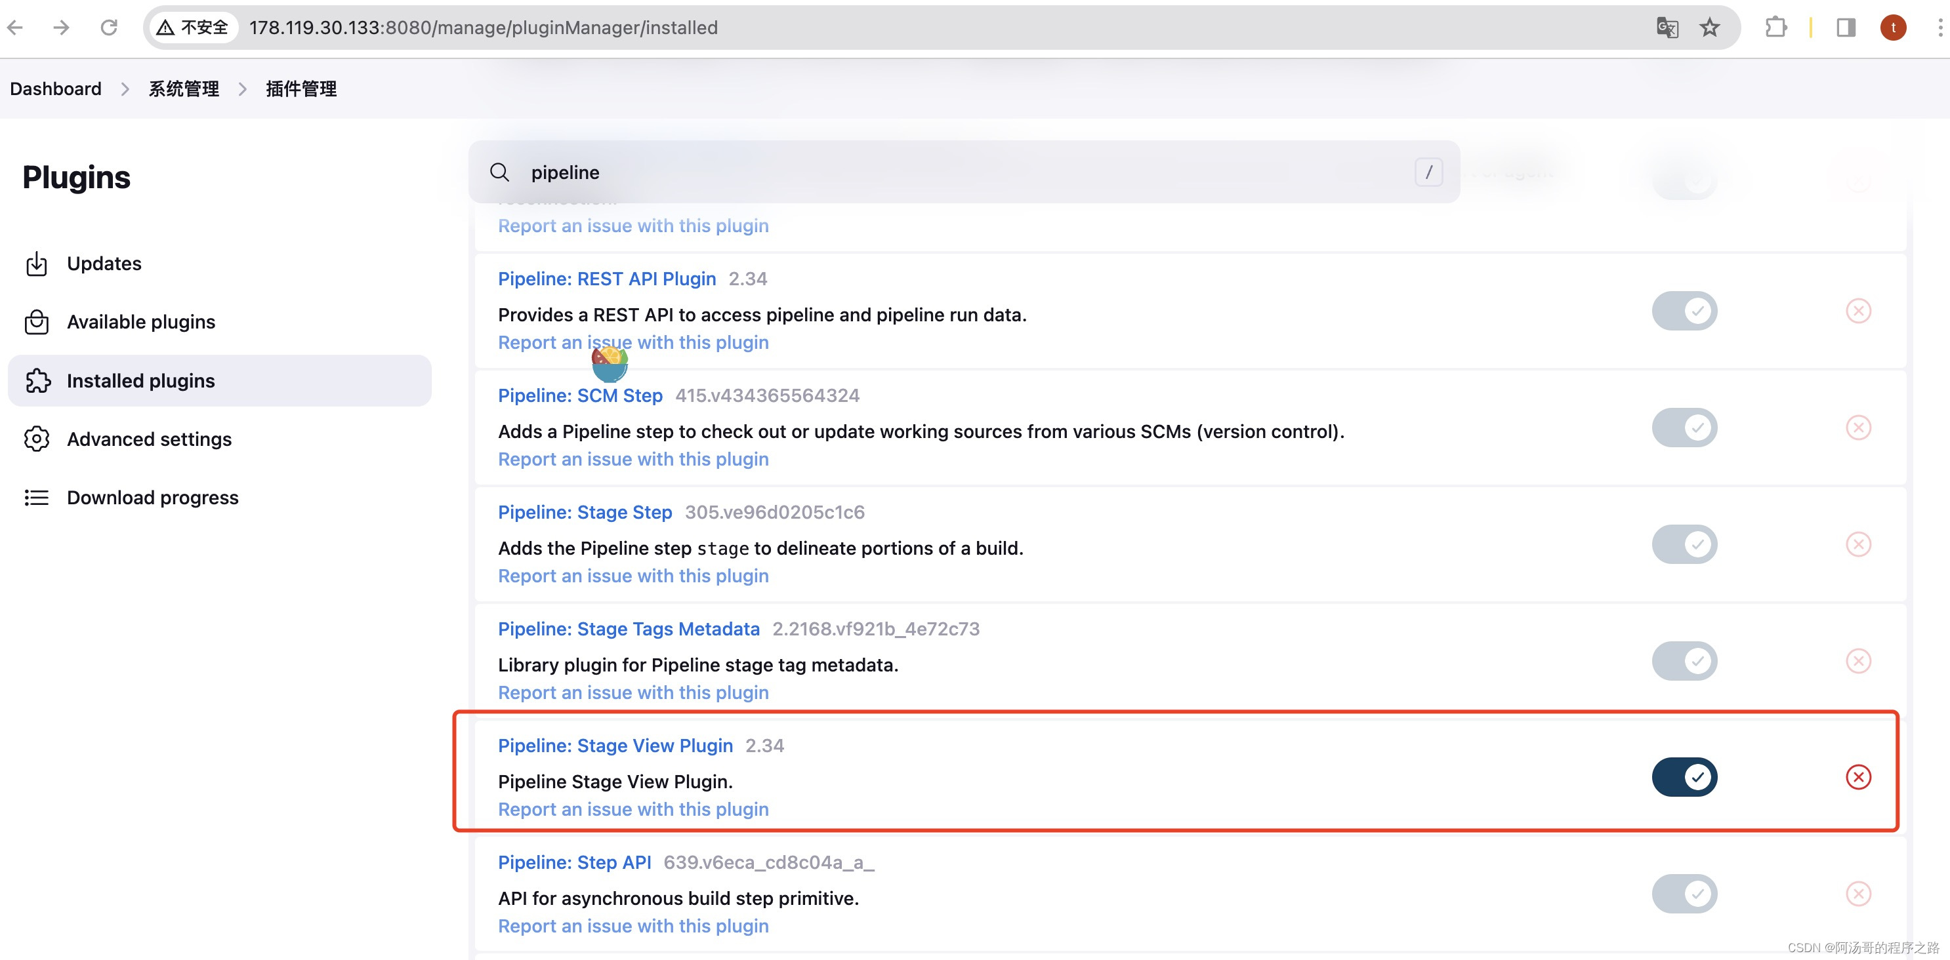This screenshot has height=960, width=1950.
Task: Open Pipeline: REST API Plugin link
Action: click(x=606, y=279)
